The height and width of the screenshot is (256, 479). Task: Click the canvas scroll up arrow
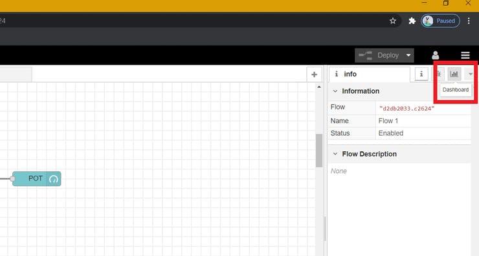pos(319,87)
